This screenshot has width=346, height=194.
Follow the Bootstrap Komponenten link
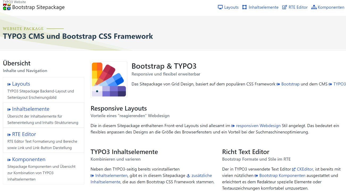(282, 175)
